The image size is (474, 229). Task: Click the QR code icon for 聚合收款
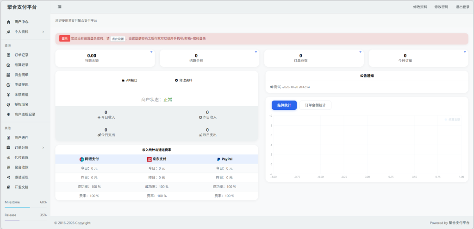[8, 167]
